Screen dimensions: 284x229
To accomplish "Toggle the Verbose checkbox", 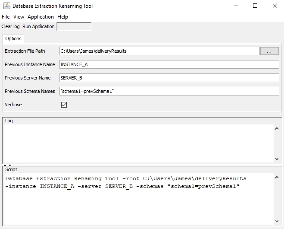I will 64,105.
